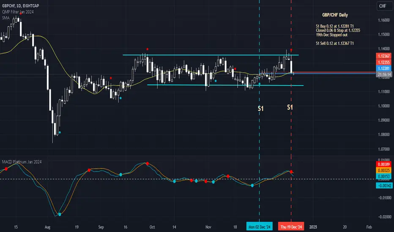Click the -0.02000 MACD axis label
Viewport: 394px width, 232px height.
point(384,217)
